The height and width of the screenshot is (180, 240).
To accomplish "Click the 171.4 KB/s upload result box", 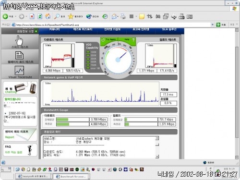I will click(167, 71).
